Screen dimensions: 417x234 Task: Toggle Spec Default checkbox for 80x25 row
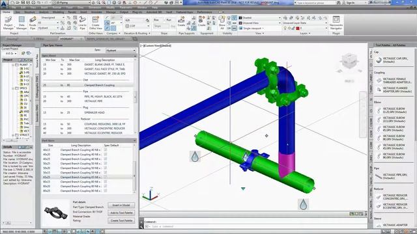pyautogui.click(x=106, y=190)
